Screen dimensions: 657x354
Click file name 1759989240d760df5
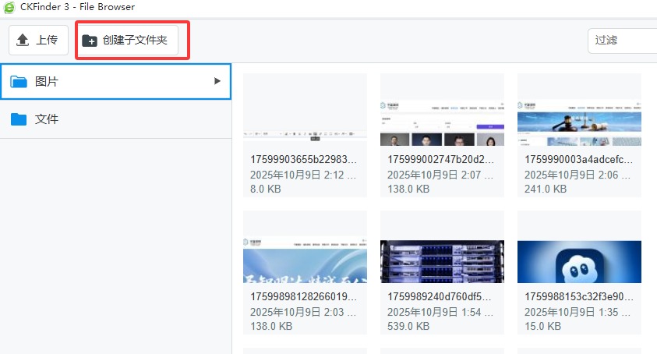[440, 297]
